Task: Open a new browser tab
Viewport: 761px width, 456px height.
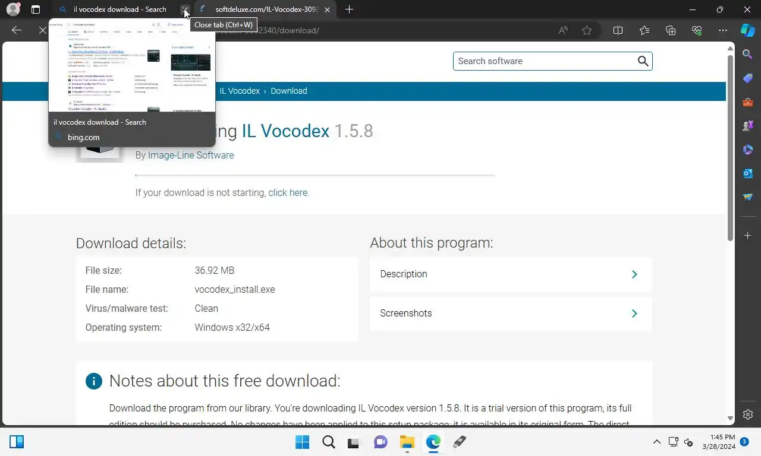Action: (x=349, y=9)
